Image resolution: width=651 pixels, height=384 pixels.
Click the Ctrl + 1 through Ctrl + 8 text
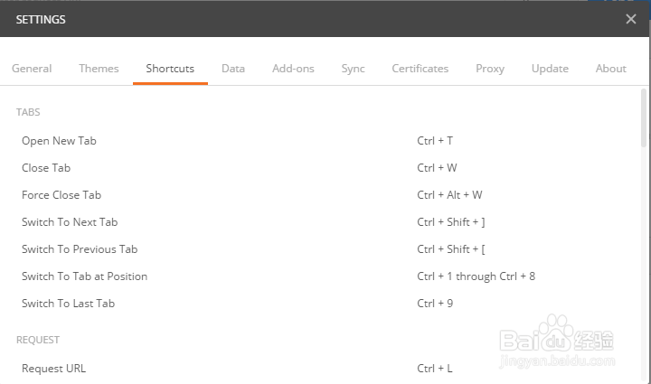click(476, 276)
